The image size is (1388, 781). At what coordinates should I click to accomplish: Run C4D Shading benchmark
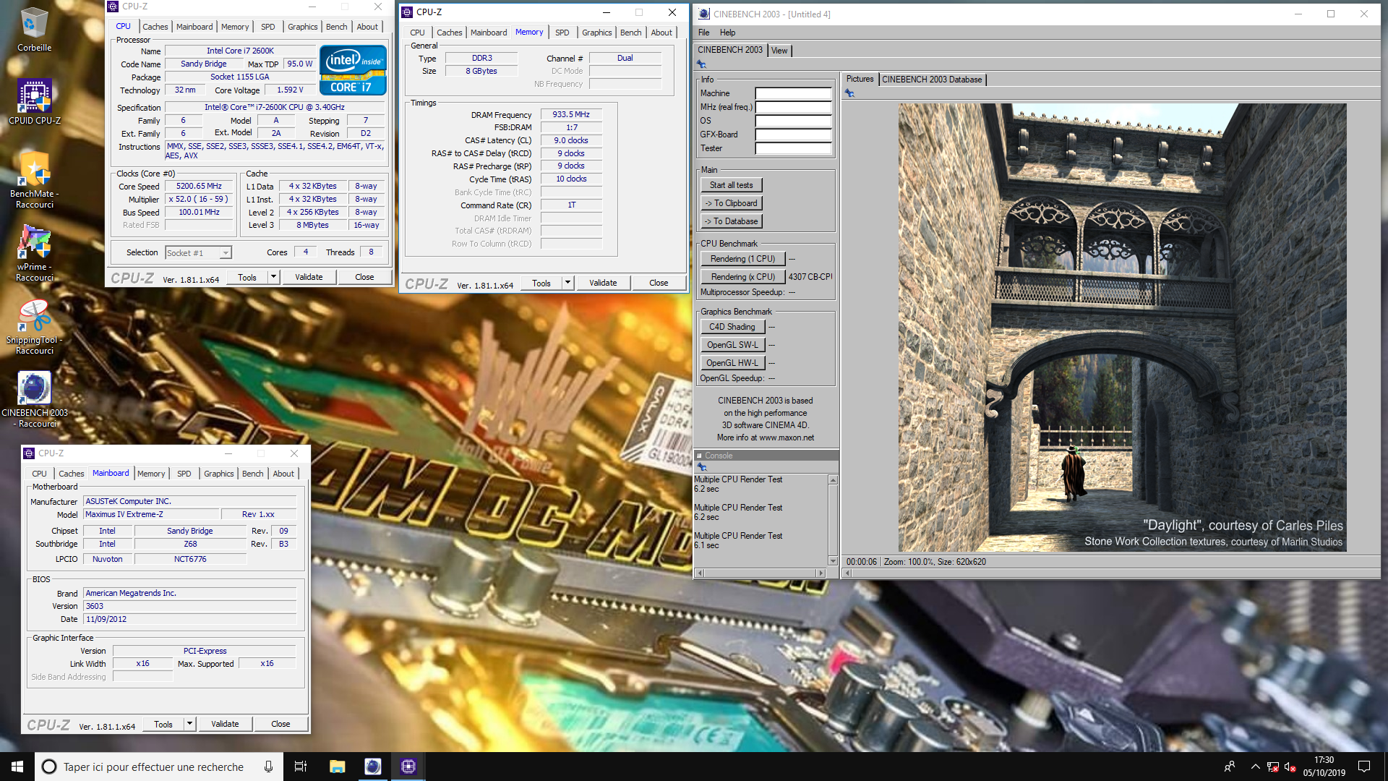732,327
